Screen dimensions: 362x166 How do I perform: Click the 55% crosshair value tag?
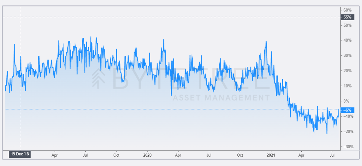347,17
